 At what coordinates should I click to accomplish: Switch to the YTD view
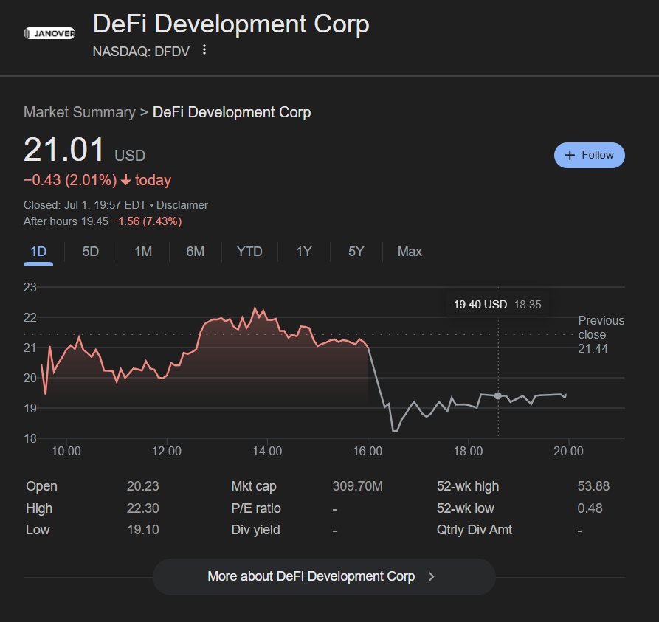click(249, 252)
